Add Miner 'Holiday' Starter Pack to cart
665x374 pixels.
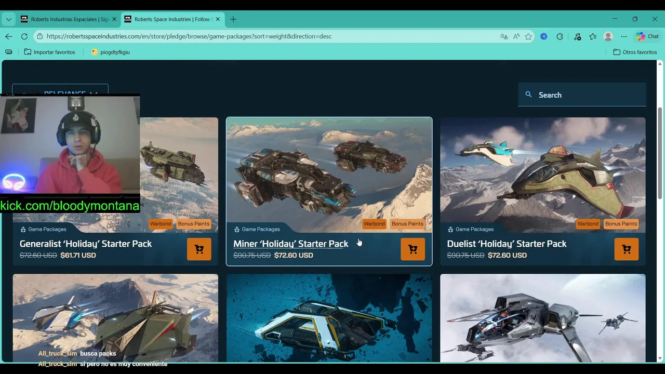413,249
